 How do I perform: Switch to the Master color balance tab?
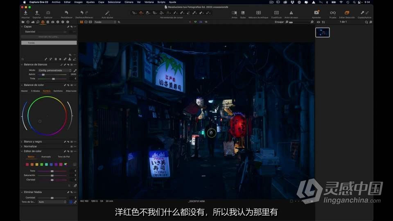click(25, 91)
